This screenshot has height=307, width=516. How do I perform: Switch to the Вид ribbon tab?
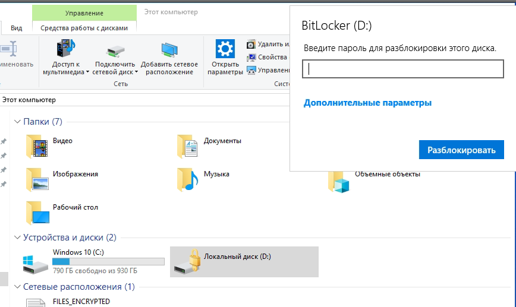click(x=17, y=28)
